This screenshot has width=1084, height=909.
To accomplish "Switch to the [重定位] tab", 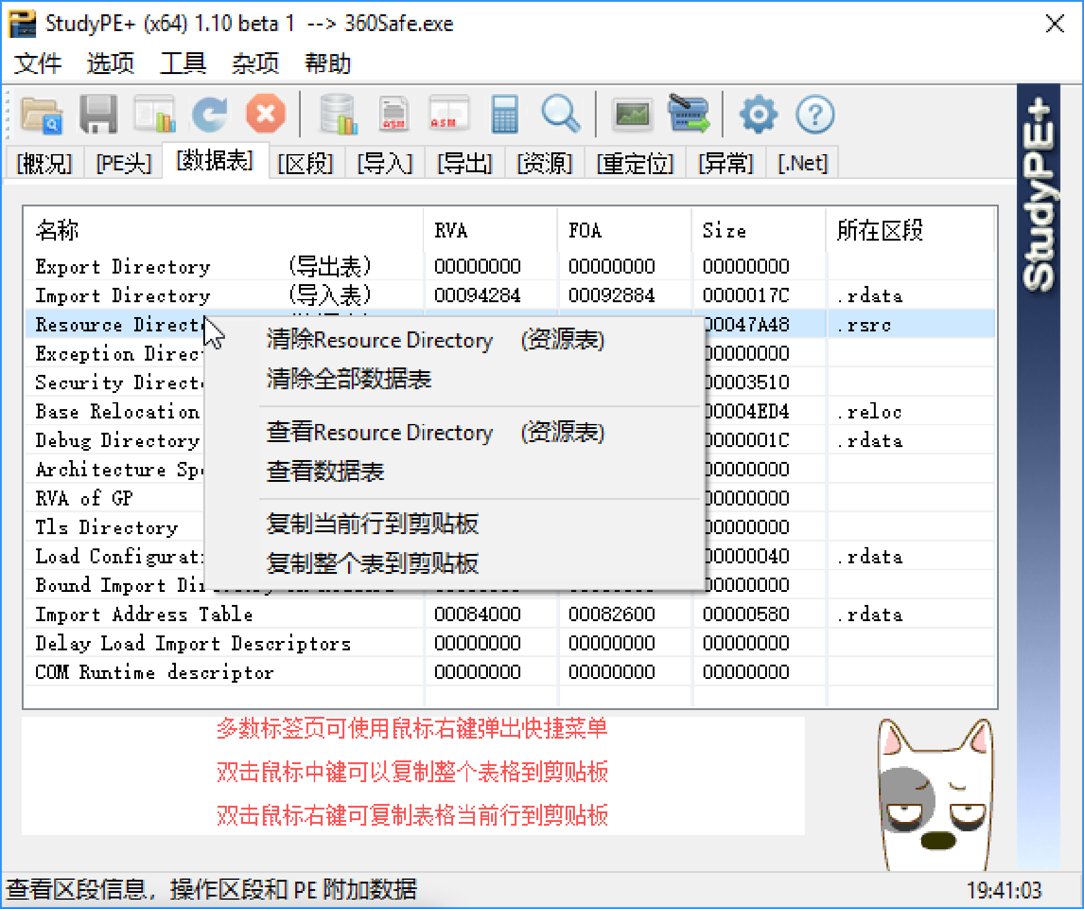I will pyautogui.click(x=635, y=164).
